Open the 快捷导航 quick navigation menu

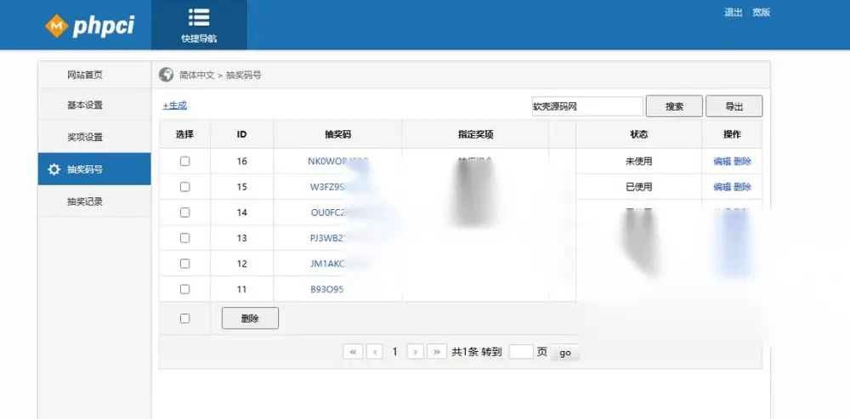tap(199, 25)
